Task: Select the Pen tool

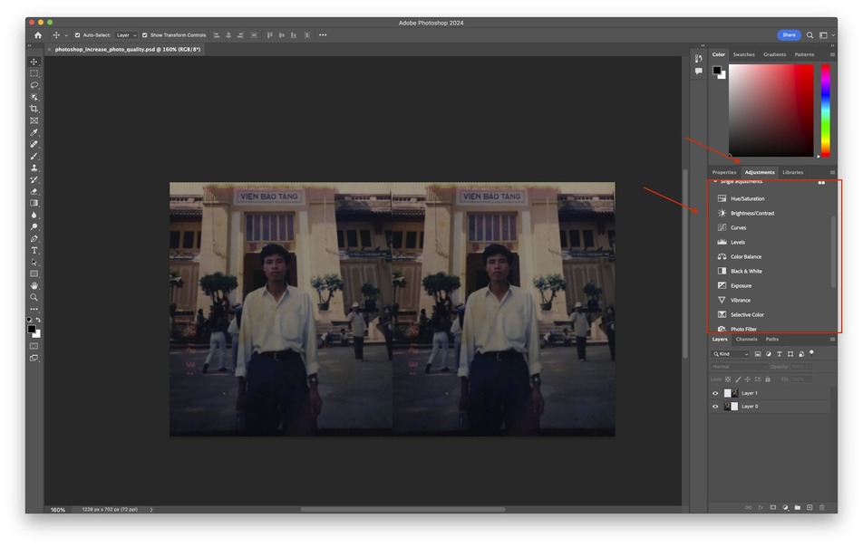Action: click(34, 238)
